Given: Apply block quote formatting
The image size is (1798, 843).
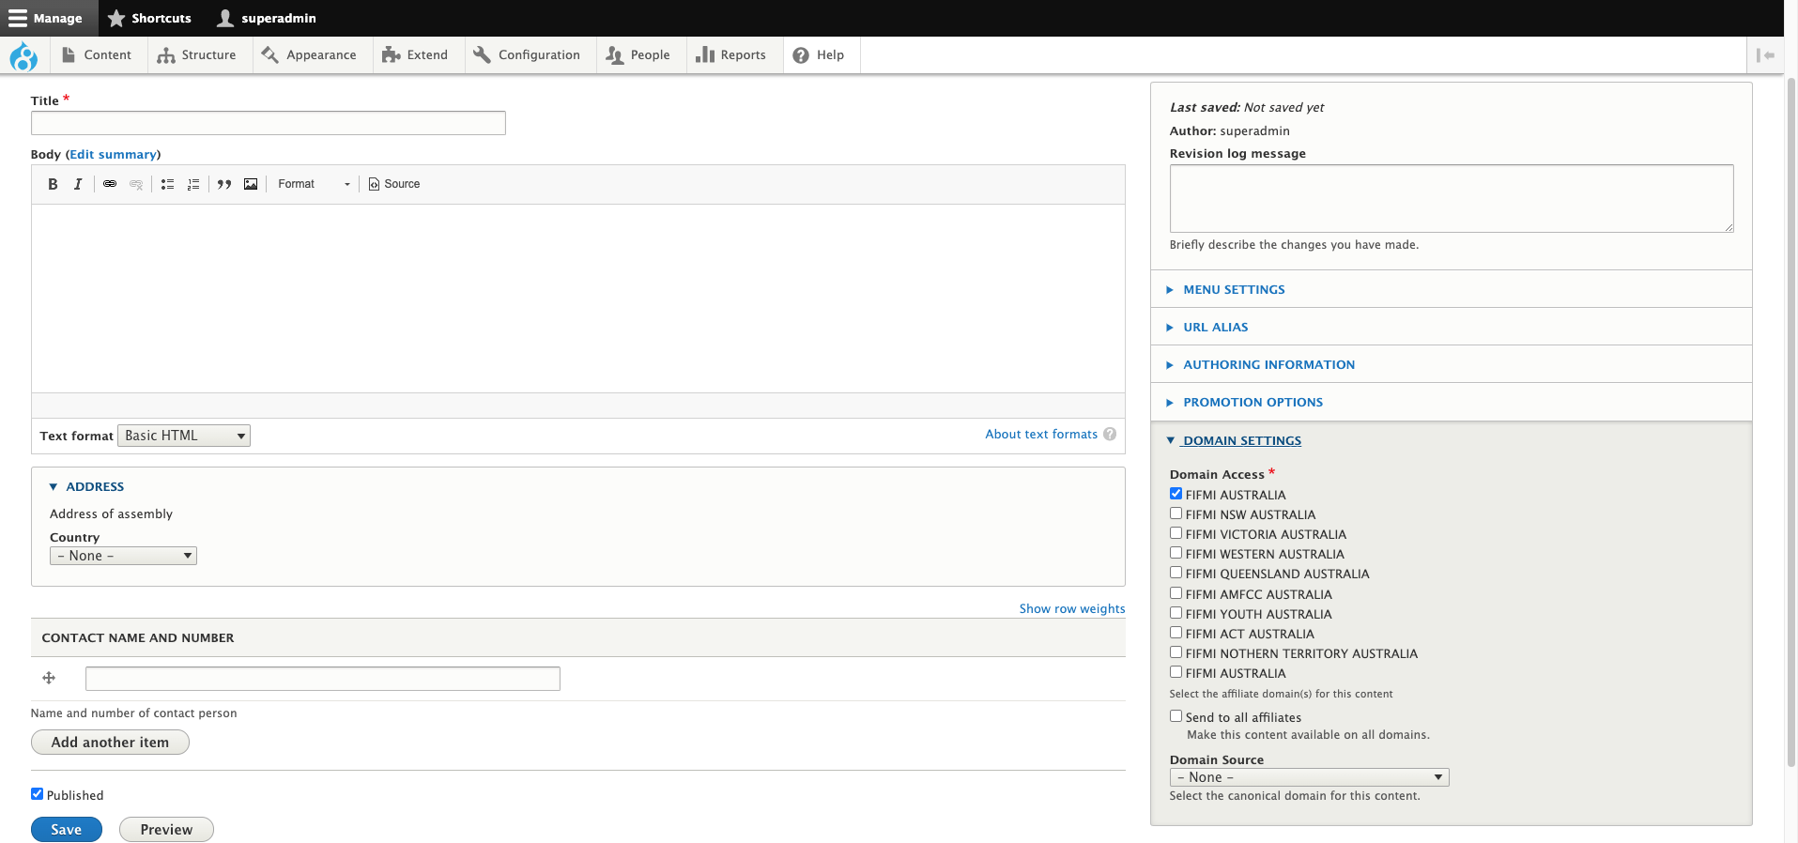Looking at the screenshot, I should (224, 184).
